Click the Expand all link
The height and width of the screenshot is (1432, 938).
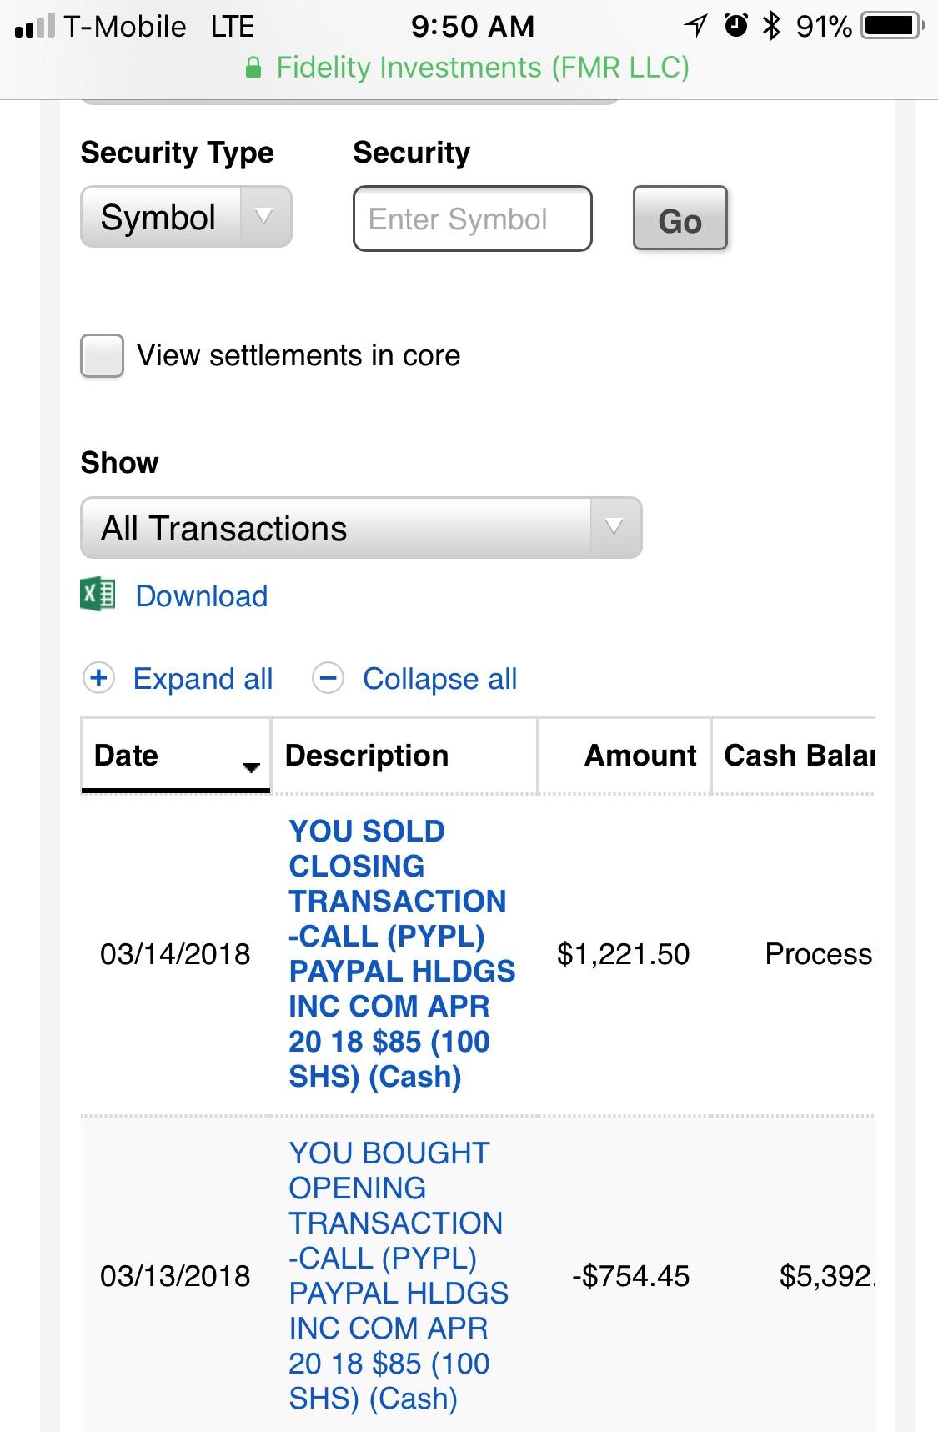pos(203,679)
